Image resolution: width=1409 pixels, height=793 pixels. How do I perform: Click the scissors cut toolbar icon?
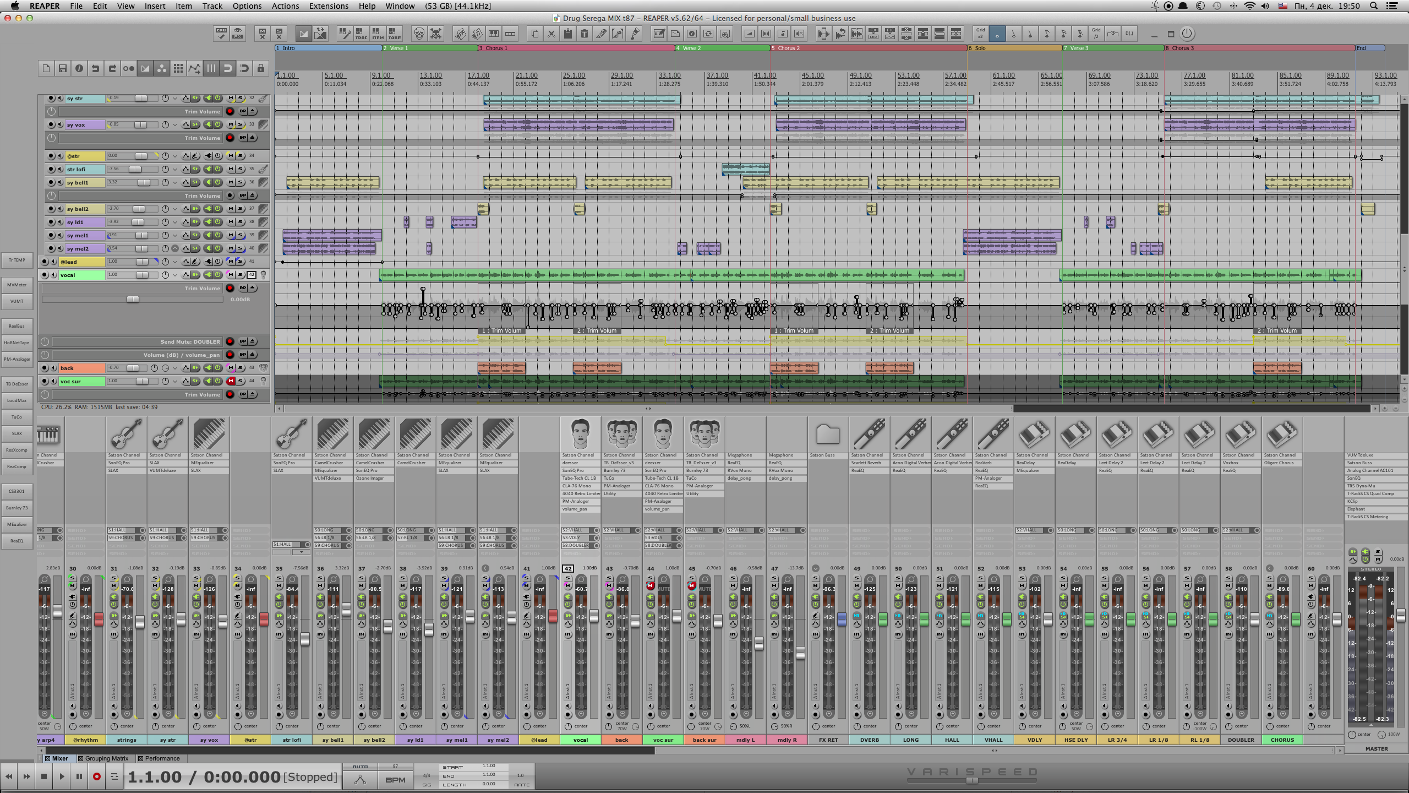click(x=551, y=34)
